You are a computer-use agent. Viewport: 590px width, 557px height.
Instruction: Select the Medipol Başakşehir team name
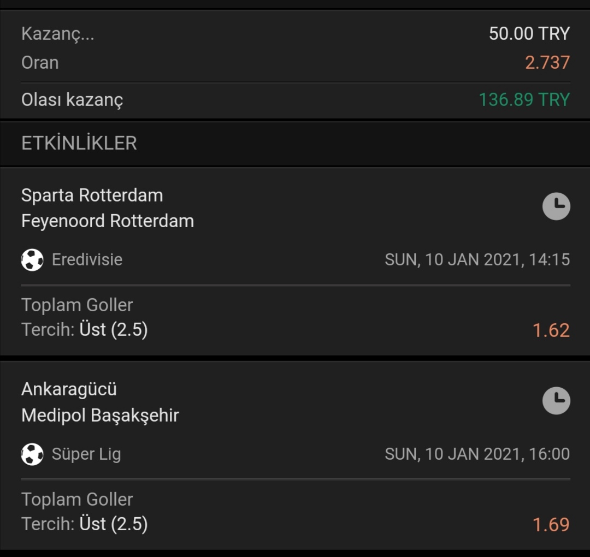[100, 416]
